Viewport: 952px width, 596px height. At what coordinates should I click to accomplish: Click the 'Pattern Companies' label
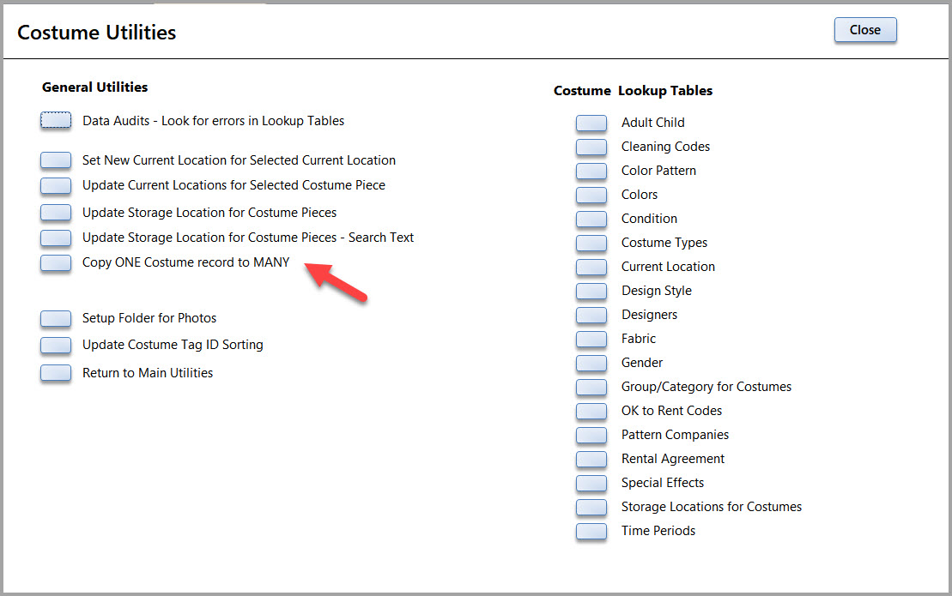tap(675, 435)
